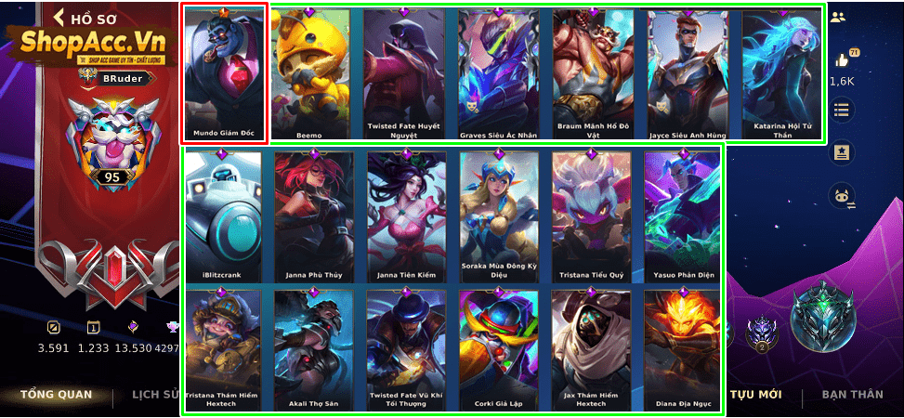Open the list menu icon
904x418 pixels.
[842, 110]
